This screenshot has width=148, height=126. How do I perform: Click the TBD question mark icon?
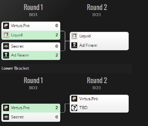click(74, 108)
